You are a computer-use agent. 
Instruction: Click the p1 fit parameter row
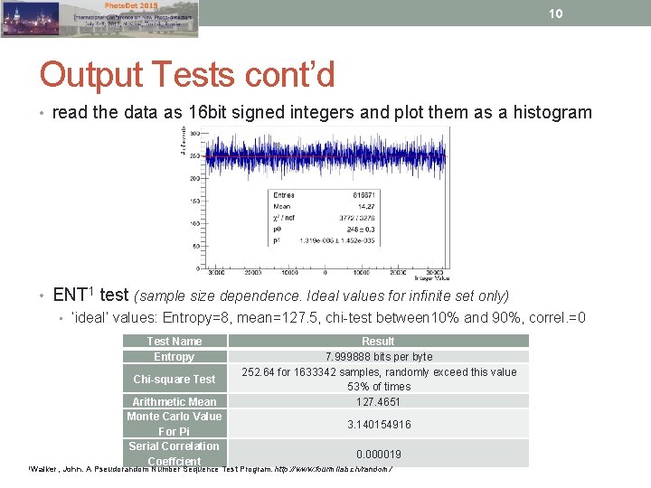324,240
